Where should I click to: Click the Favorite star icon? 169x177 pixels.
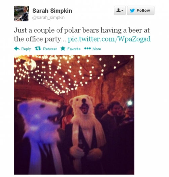(63, 48)
